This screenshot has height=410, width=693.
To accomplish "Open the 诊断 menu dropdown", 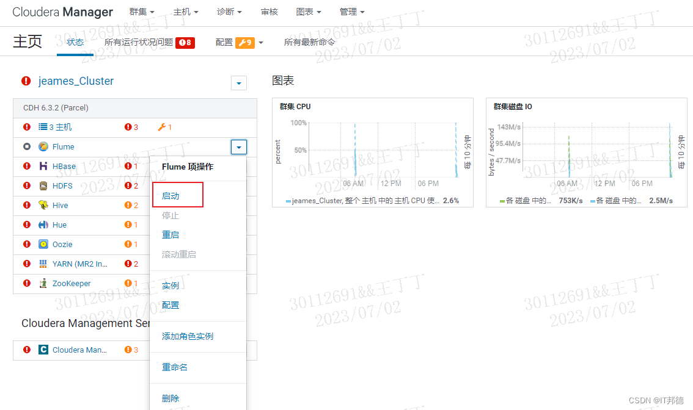I will tap(229, 12).
